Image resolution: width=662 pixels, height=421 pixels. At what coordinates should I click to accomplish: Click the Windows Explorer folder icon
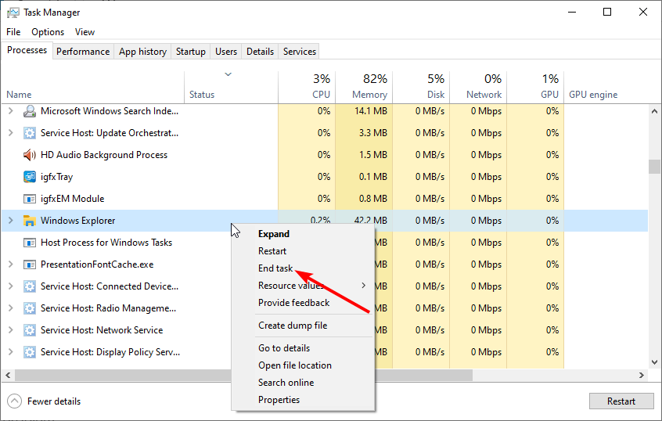click(x=30, y=221)
